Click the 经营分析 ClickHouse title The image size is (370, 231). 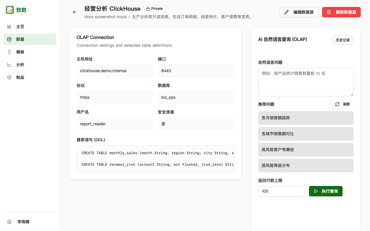[x=112, y=9]
